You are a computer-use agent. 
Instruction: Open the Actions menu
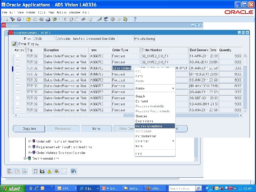(62, 12)
